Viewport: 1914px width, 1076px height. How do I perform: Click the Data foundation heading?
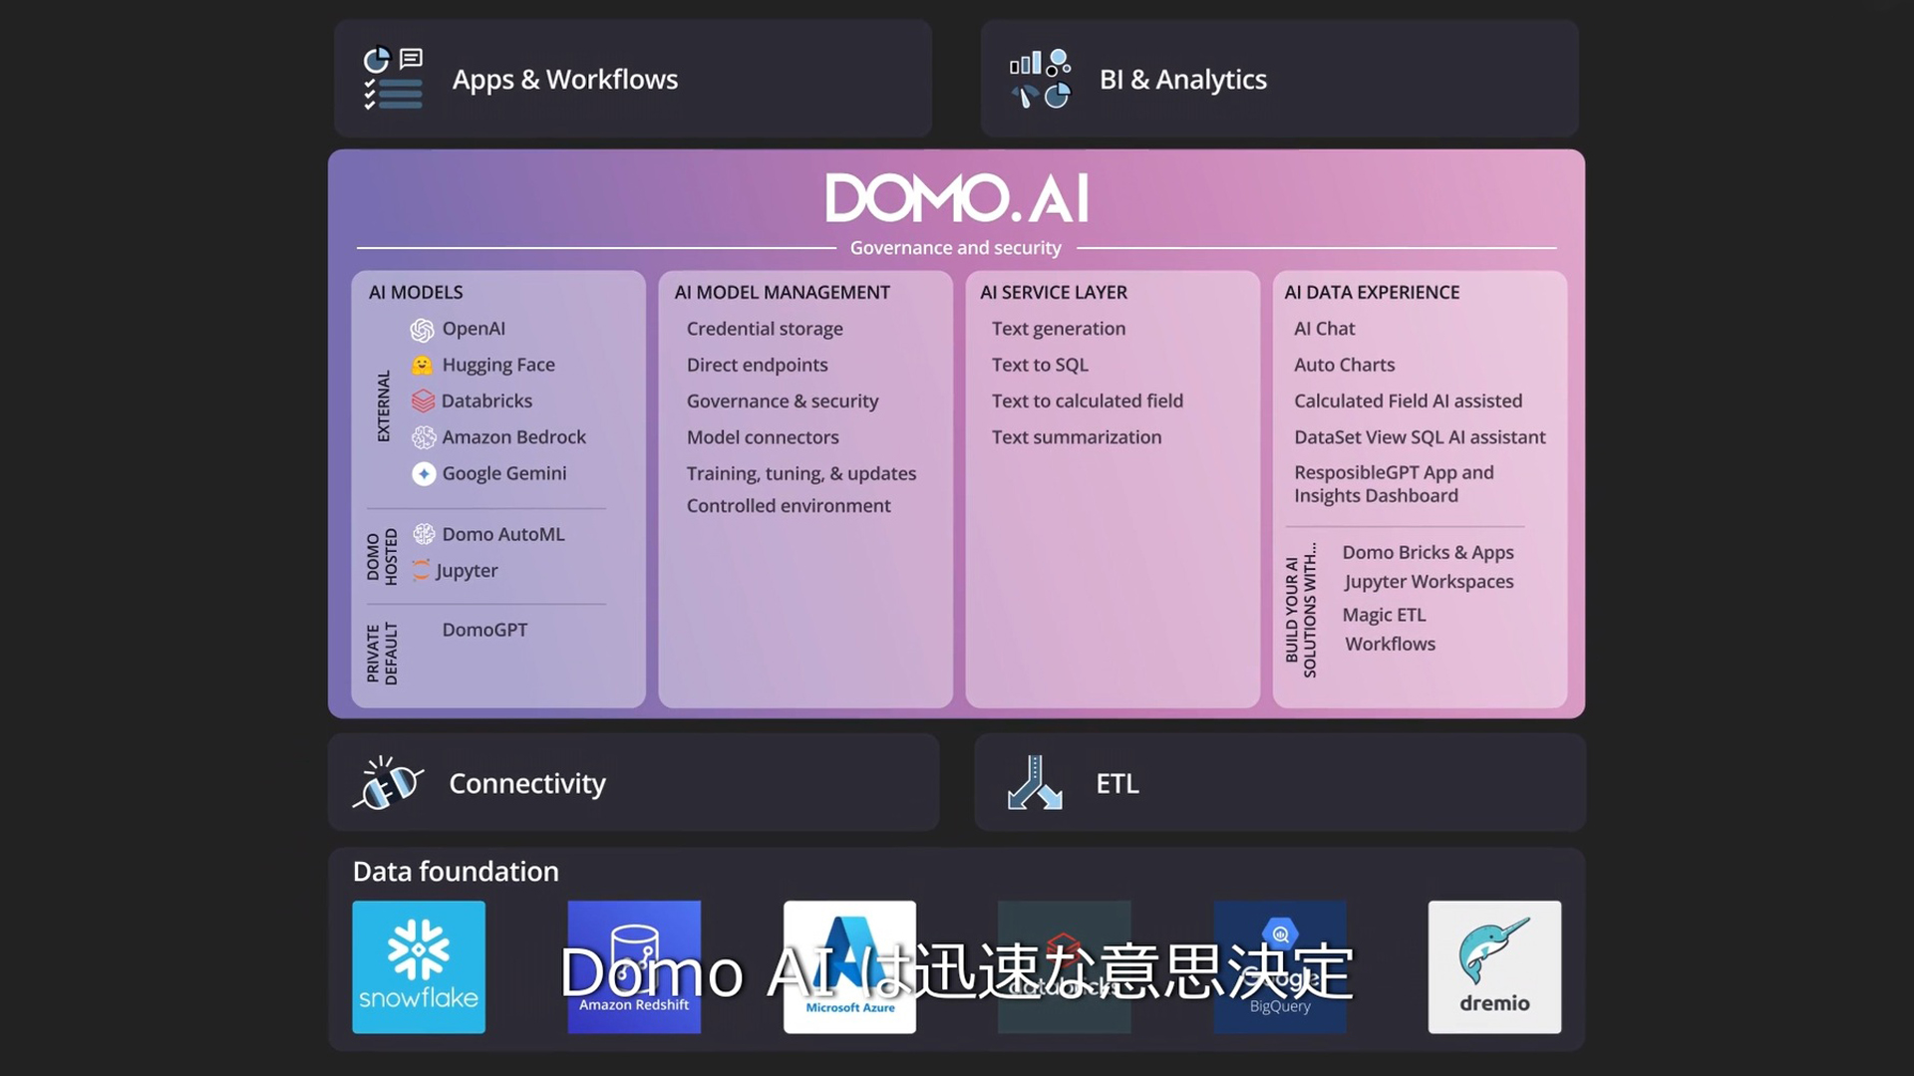[x=456, y=872]
